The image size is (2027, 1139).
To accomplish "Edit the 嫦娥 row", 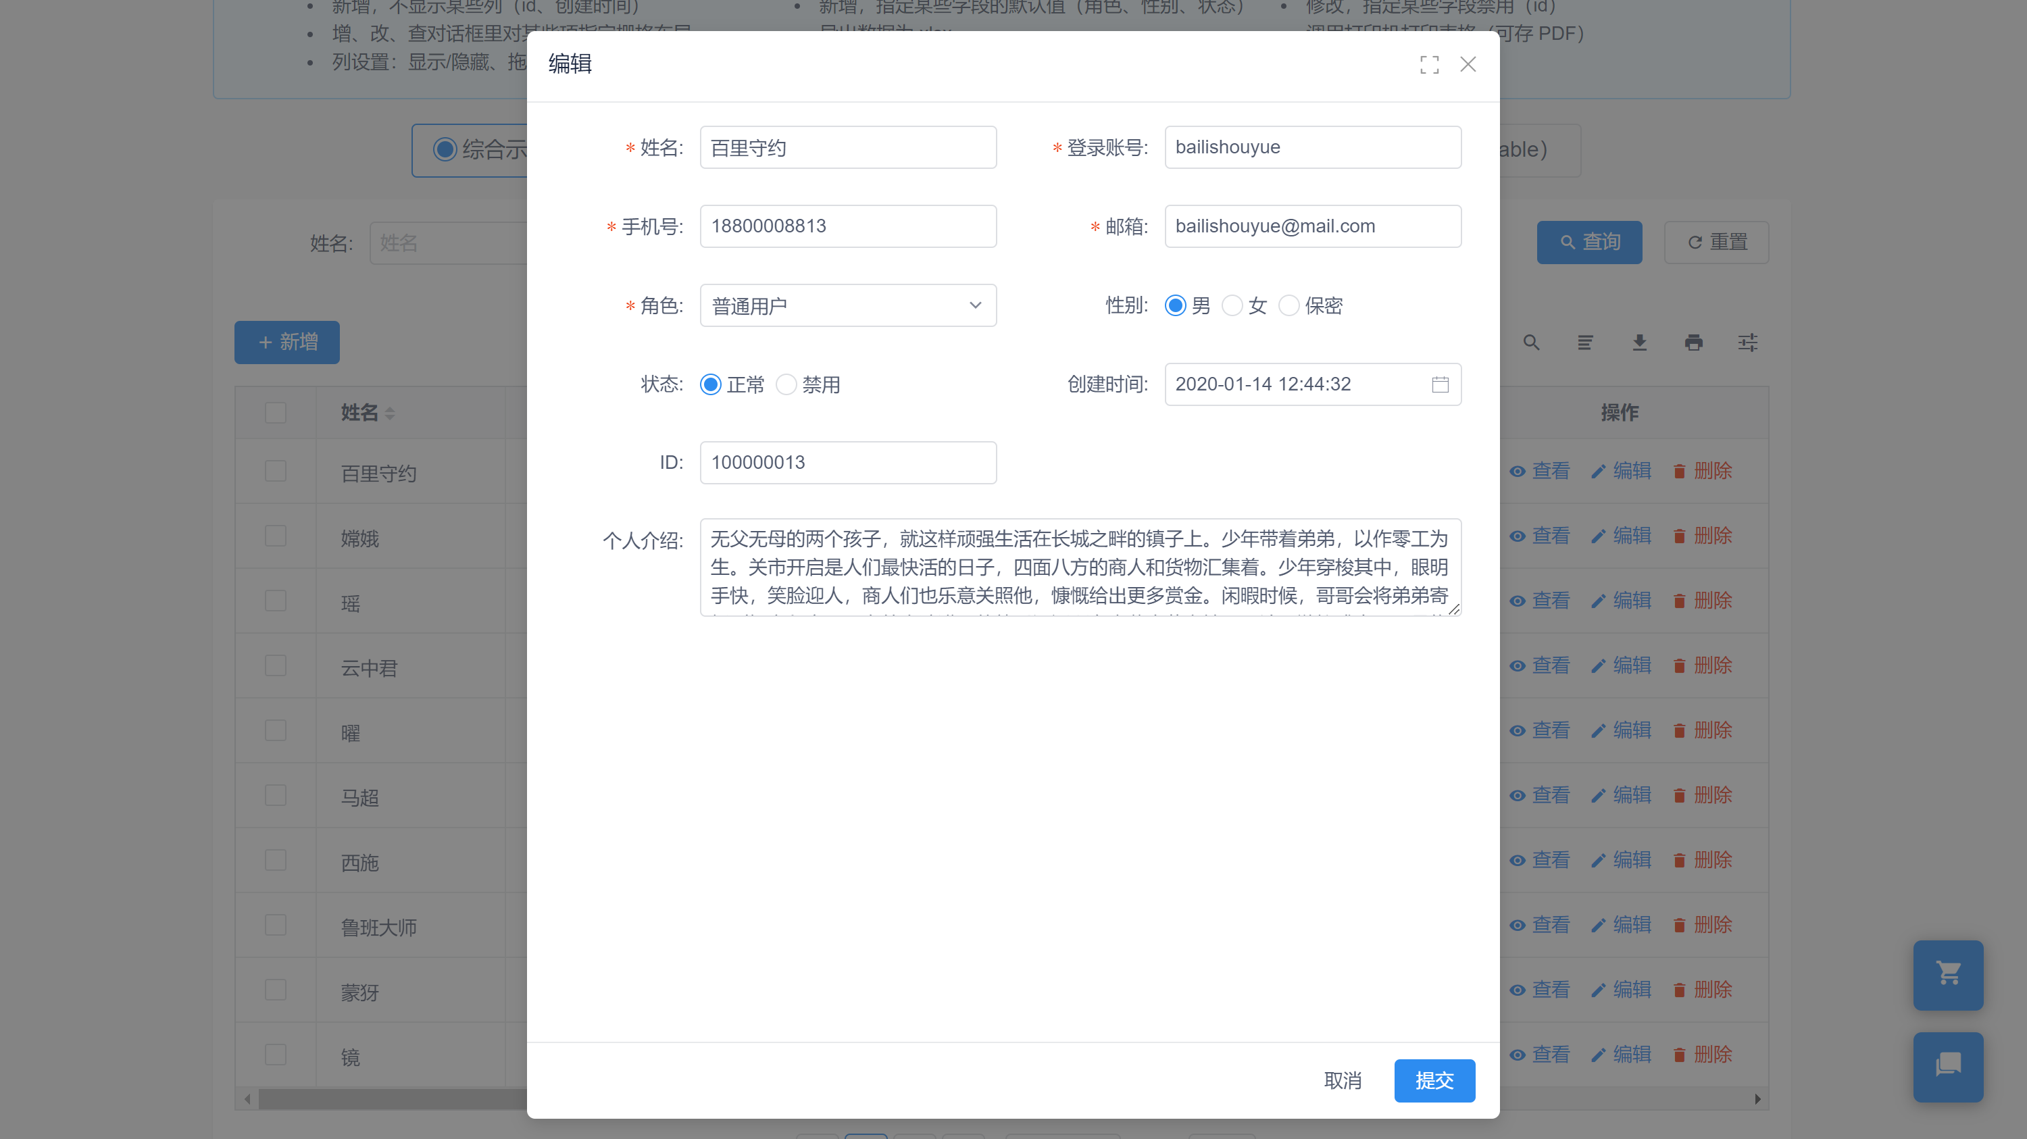I will point(1621,536).
